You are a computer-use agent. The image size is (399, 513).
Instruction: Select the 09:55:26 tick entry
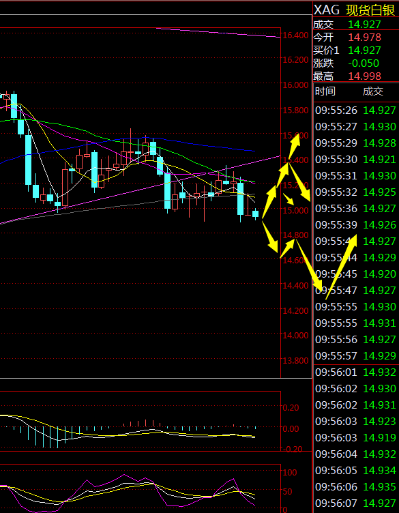click(356, 110)
